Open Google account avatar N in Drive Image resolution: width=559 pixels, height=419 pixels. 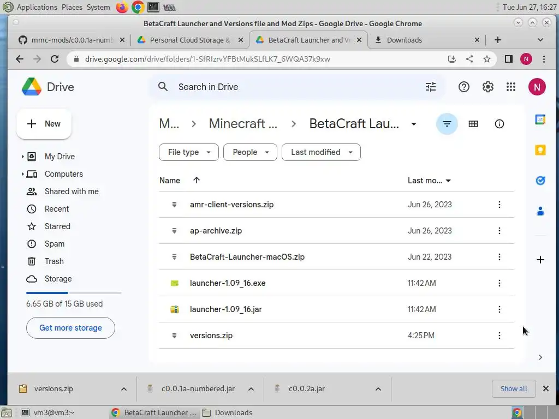(x=537, y=87)
